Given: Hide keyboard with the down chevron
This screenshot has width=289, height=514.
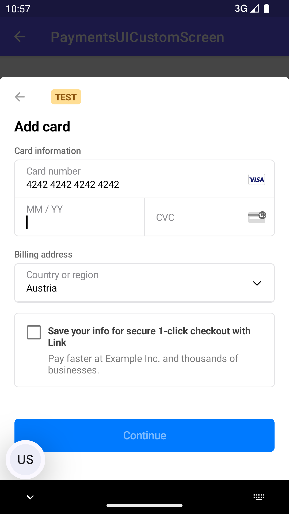Looking at the screenshot, I should tap(30, 497).
